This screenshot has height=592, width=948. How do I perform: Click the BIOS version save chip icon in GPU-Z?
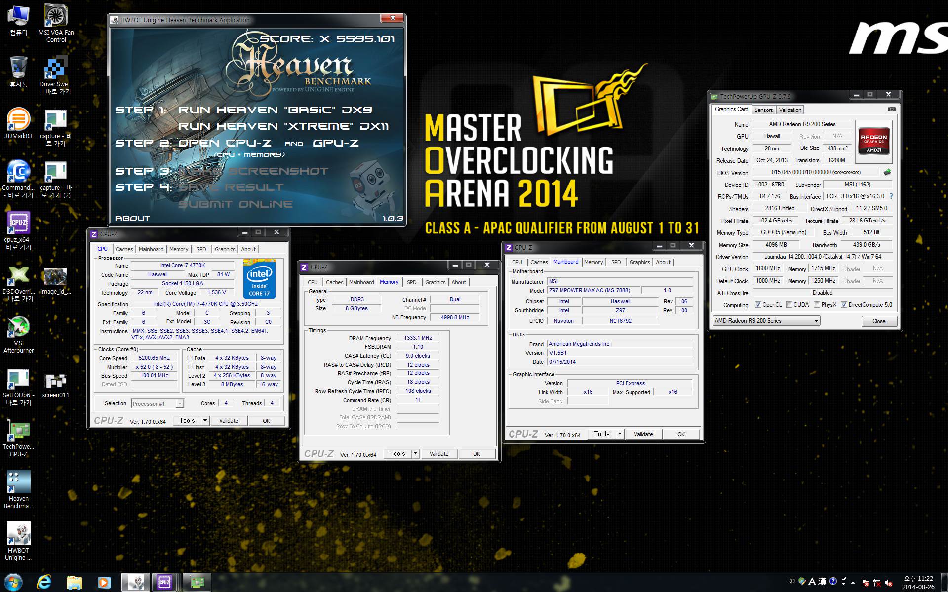(x=887, y=172)
